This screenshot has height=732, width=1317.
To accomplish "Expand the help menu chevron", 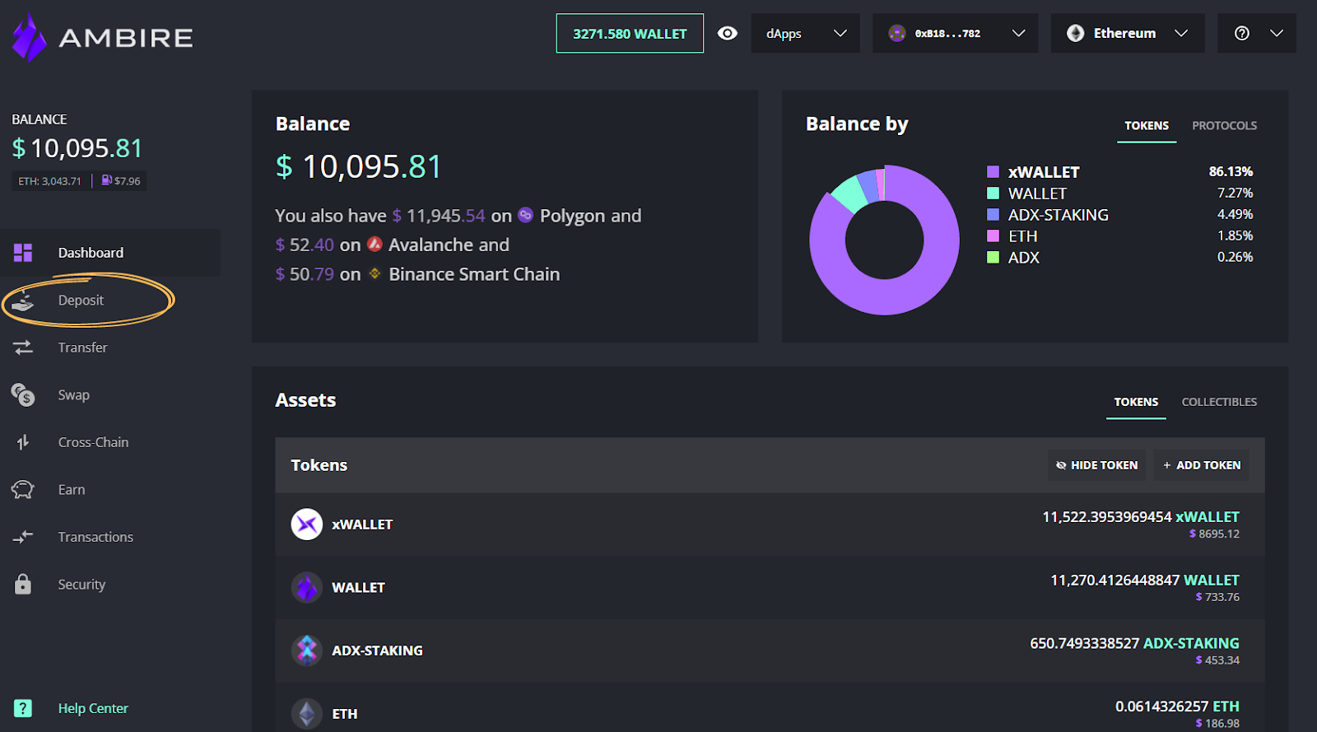I will [x=1277, y=34].
